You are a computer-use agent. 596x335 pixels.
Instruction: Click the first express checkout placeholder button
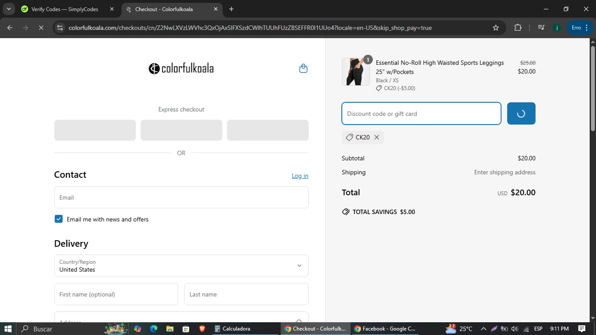point(95,130)
